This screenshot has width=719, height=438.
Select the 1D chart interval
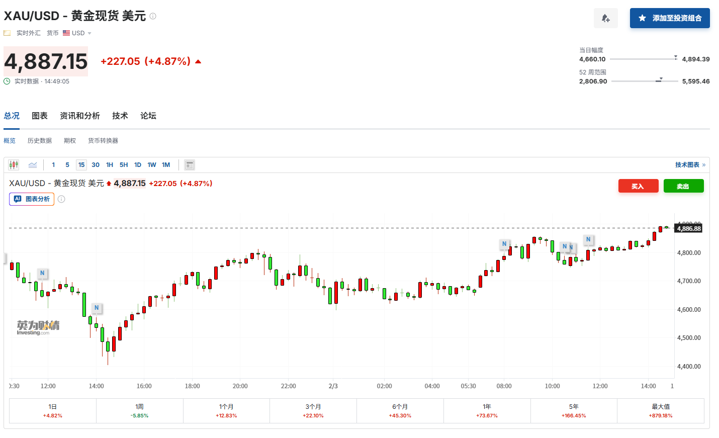[138, 165]
